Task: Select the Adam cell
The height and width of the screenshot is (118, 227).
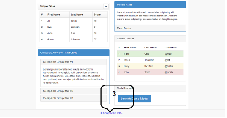Action: [x=50, y=39]
